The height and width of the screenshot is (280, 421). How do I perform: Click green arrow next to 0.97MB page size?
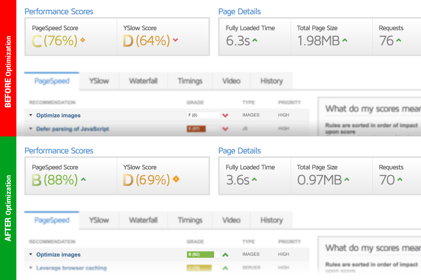pos(346,179)
